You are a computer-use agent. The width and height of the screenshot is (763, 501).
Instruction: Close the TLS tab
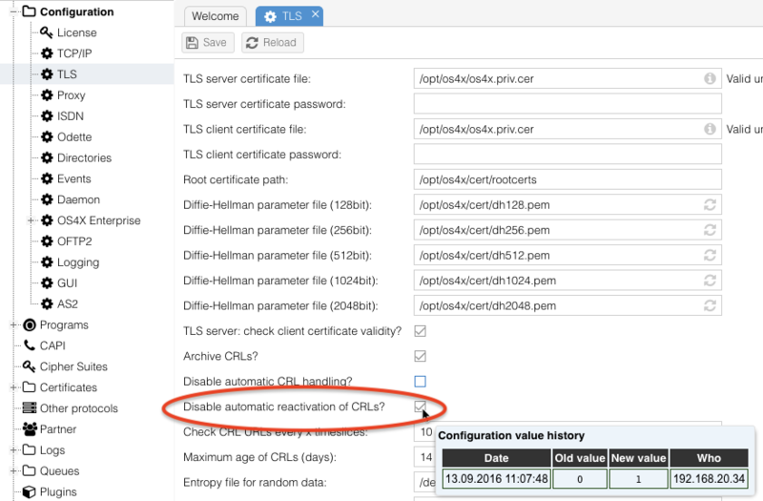pos(316,15)
